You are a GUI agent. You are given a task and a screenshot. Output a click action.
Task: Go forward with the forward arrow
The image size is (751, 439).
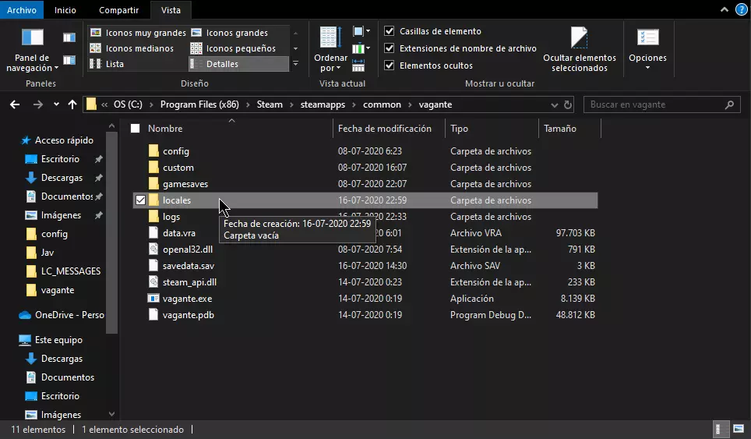point(38,104)
